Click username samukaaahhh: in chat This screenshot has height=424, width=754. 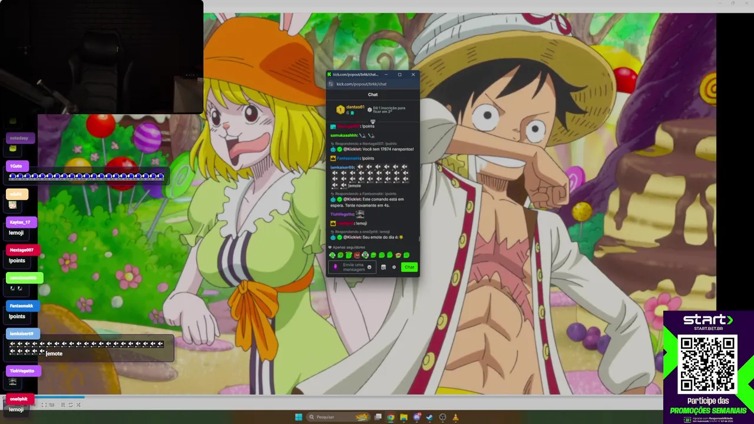coord(344,135)
